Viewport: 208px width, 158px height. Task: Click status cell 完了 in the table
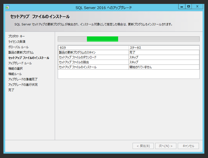point(164,52)
